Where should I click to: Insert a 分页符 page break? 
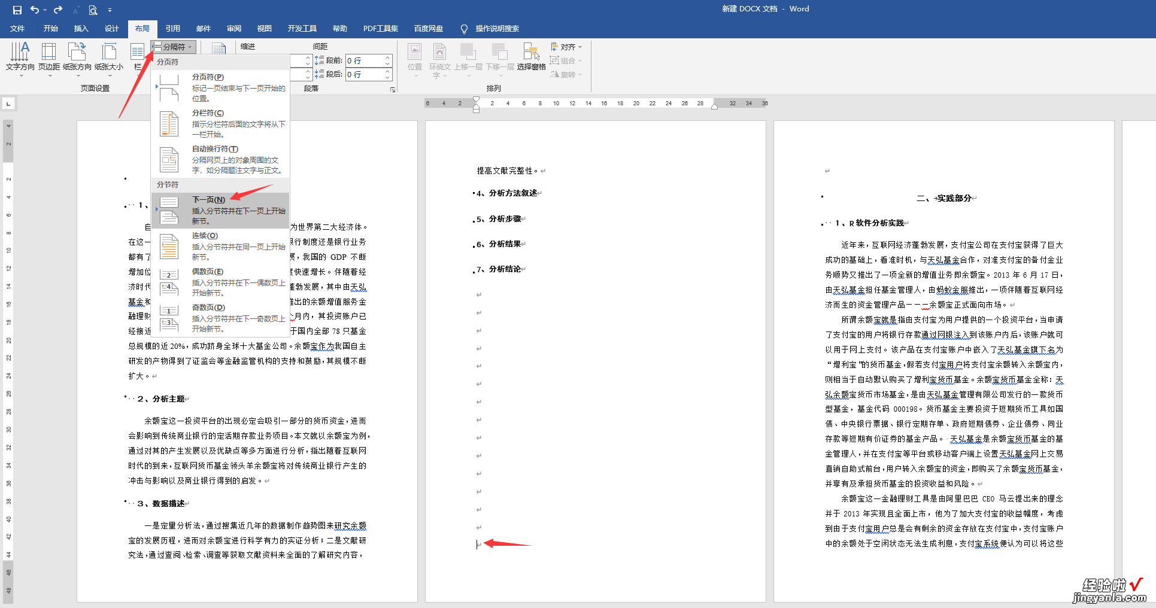[220, 87]
